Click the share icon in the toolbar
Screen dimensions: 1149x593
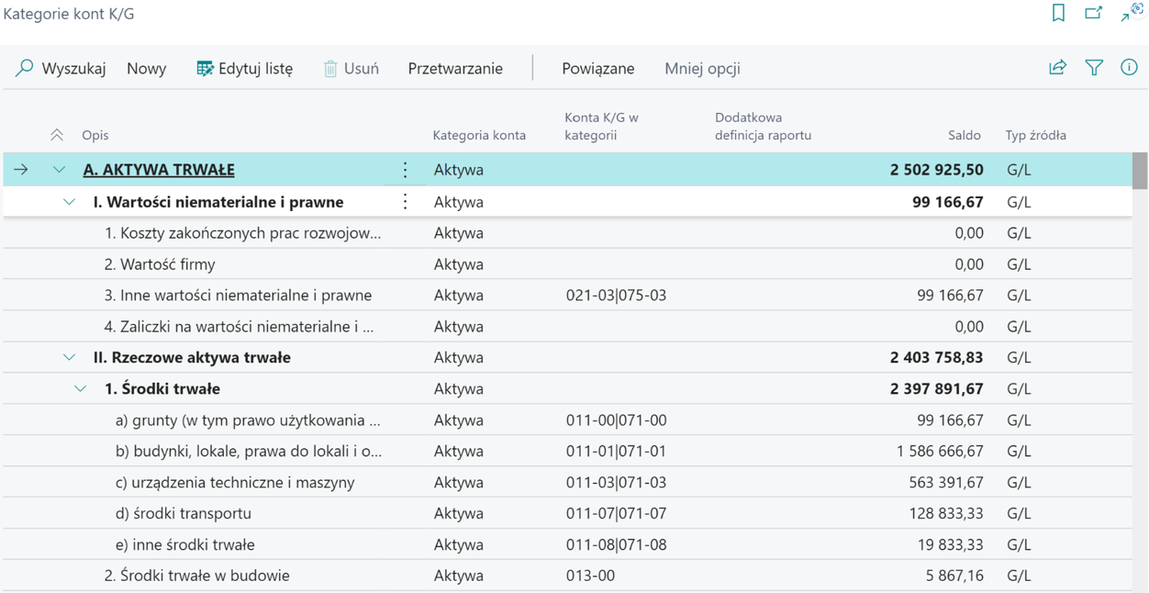tap(1058, 68)
